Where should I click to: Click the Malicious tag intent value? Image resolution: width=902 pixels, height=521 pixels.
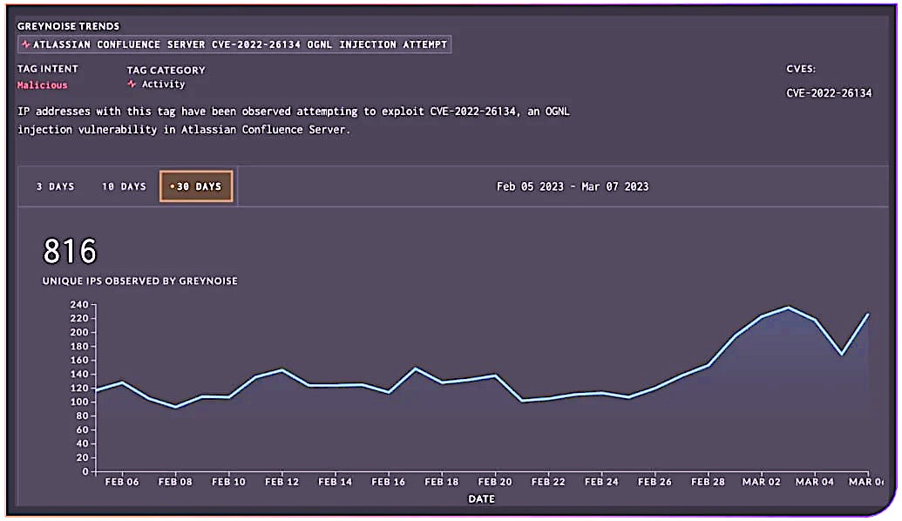click(x=42, y=85)
